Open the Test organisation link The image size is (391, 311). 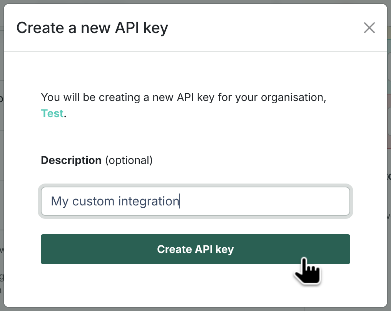52,114
